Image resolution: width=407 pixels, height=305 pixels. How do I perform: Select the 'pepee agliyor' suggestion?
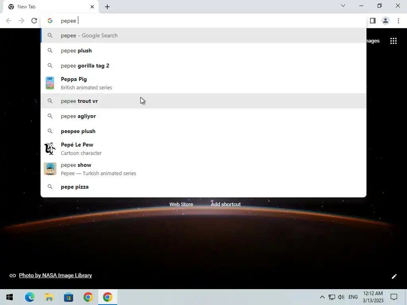[x=203, y=116]
